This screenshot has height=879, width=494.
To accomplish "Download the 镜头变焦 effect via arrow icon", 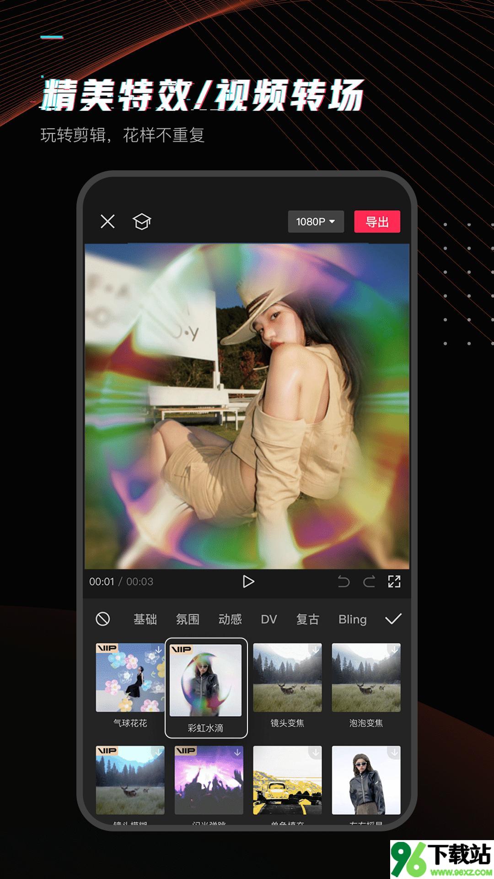I will (x=316, y=650).
